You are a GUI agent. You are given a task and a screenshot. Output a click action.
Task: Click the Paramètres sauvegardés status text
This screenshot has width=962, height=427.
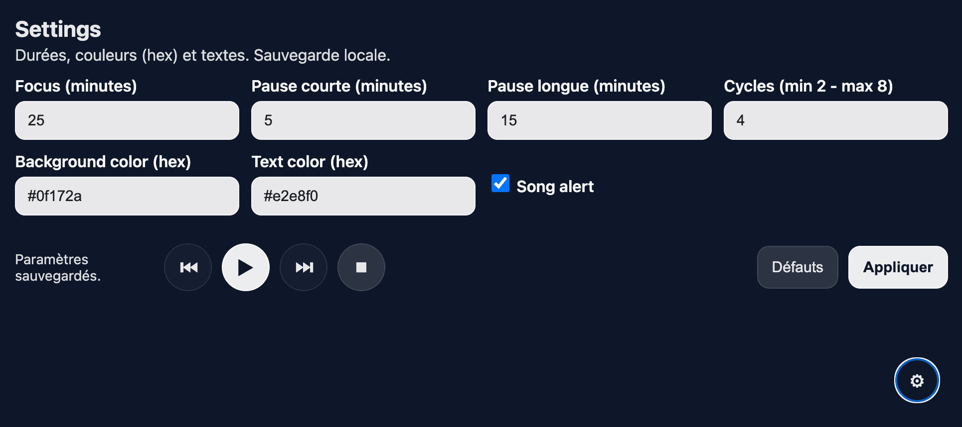[58, 267]
